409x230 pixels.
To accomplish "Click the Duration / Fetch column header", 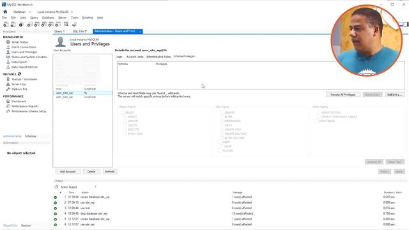I will 393,192.
